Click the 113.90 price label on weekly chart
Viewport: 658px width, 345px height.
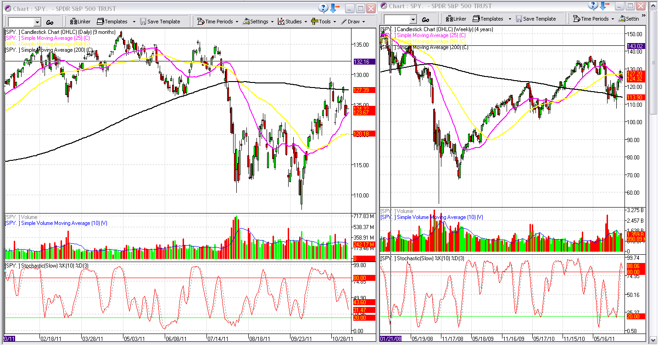pyautogui.click(x=636, y=97)
